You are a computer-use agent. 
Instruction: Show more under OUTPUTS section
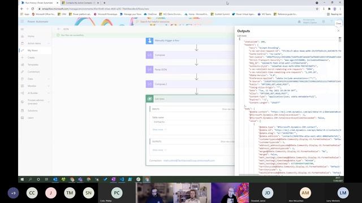coord(159,150)
